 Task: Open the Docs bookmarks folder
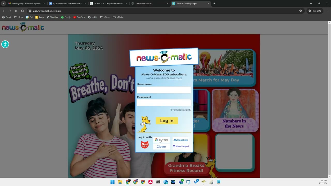coord(19,17)
